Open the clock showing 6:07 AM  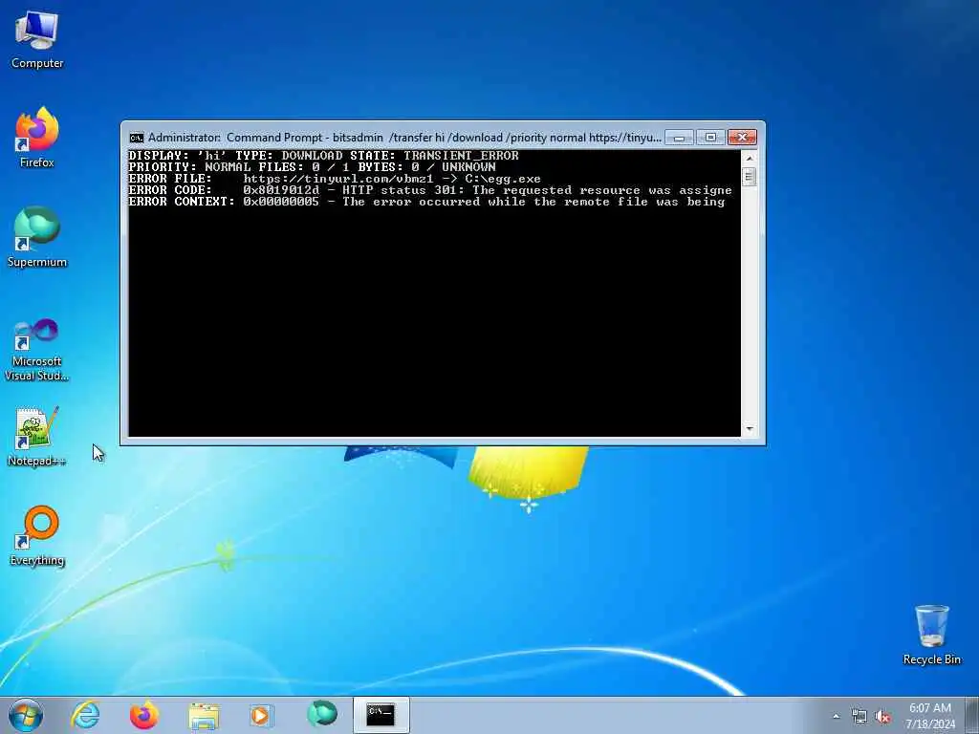[x=930, y=716]
